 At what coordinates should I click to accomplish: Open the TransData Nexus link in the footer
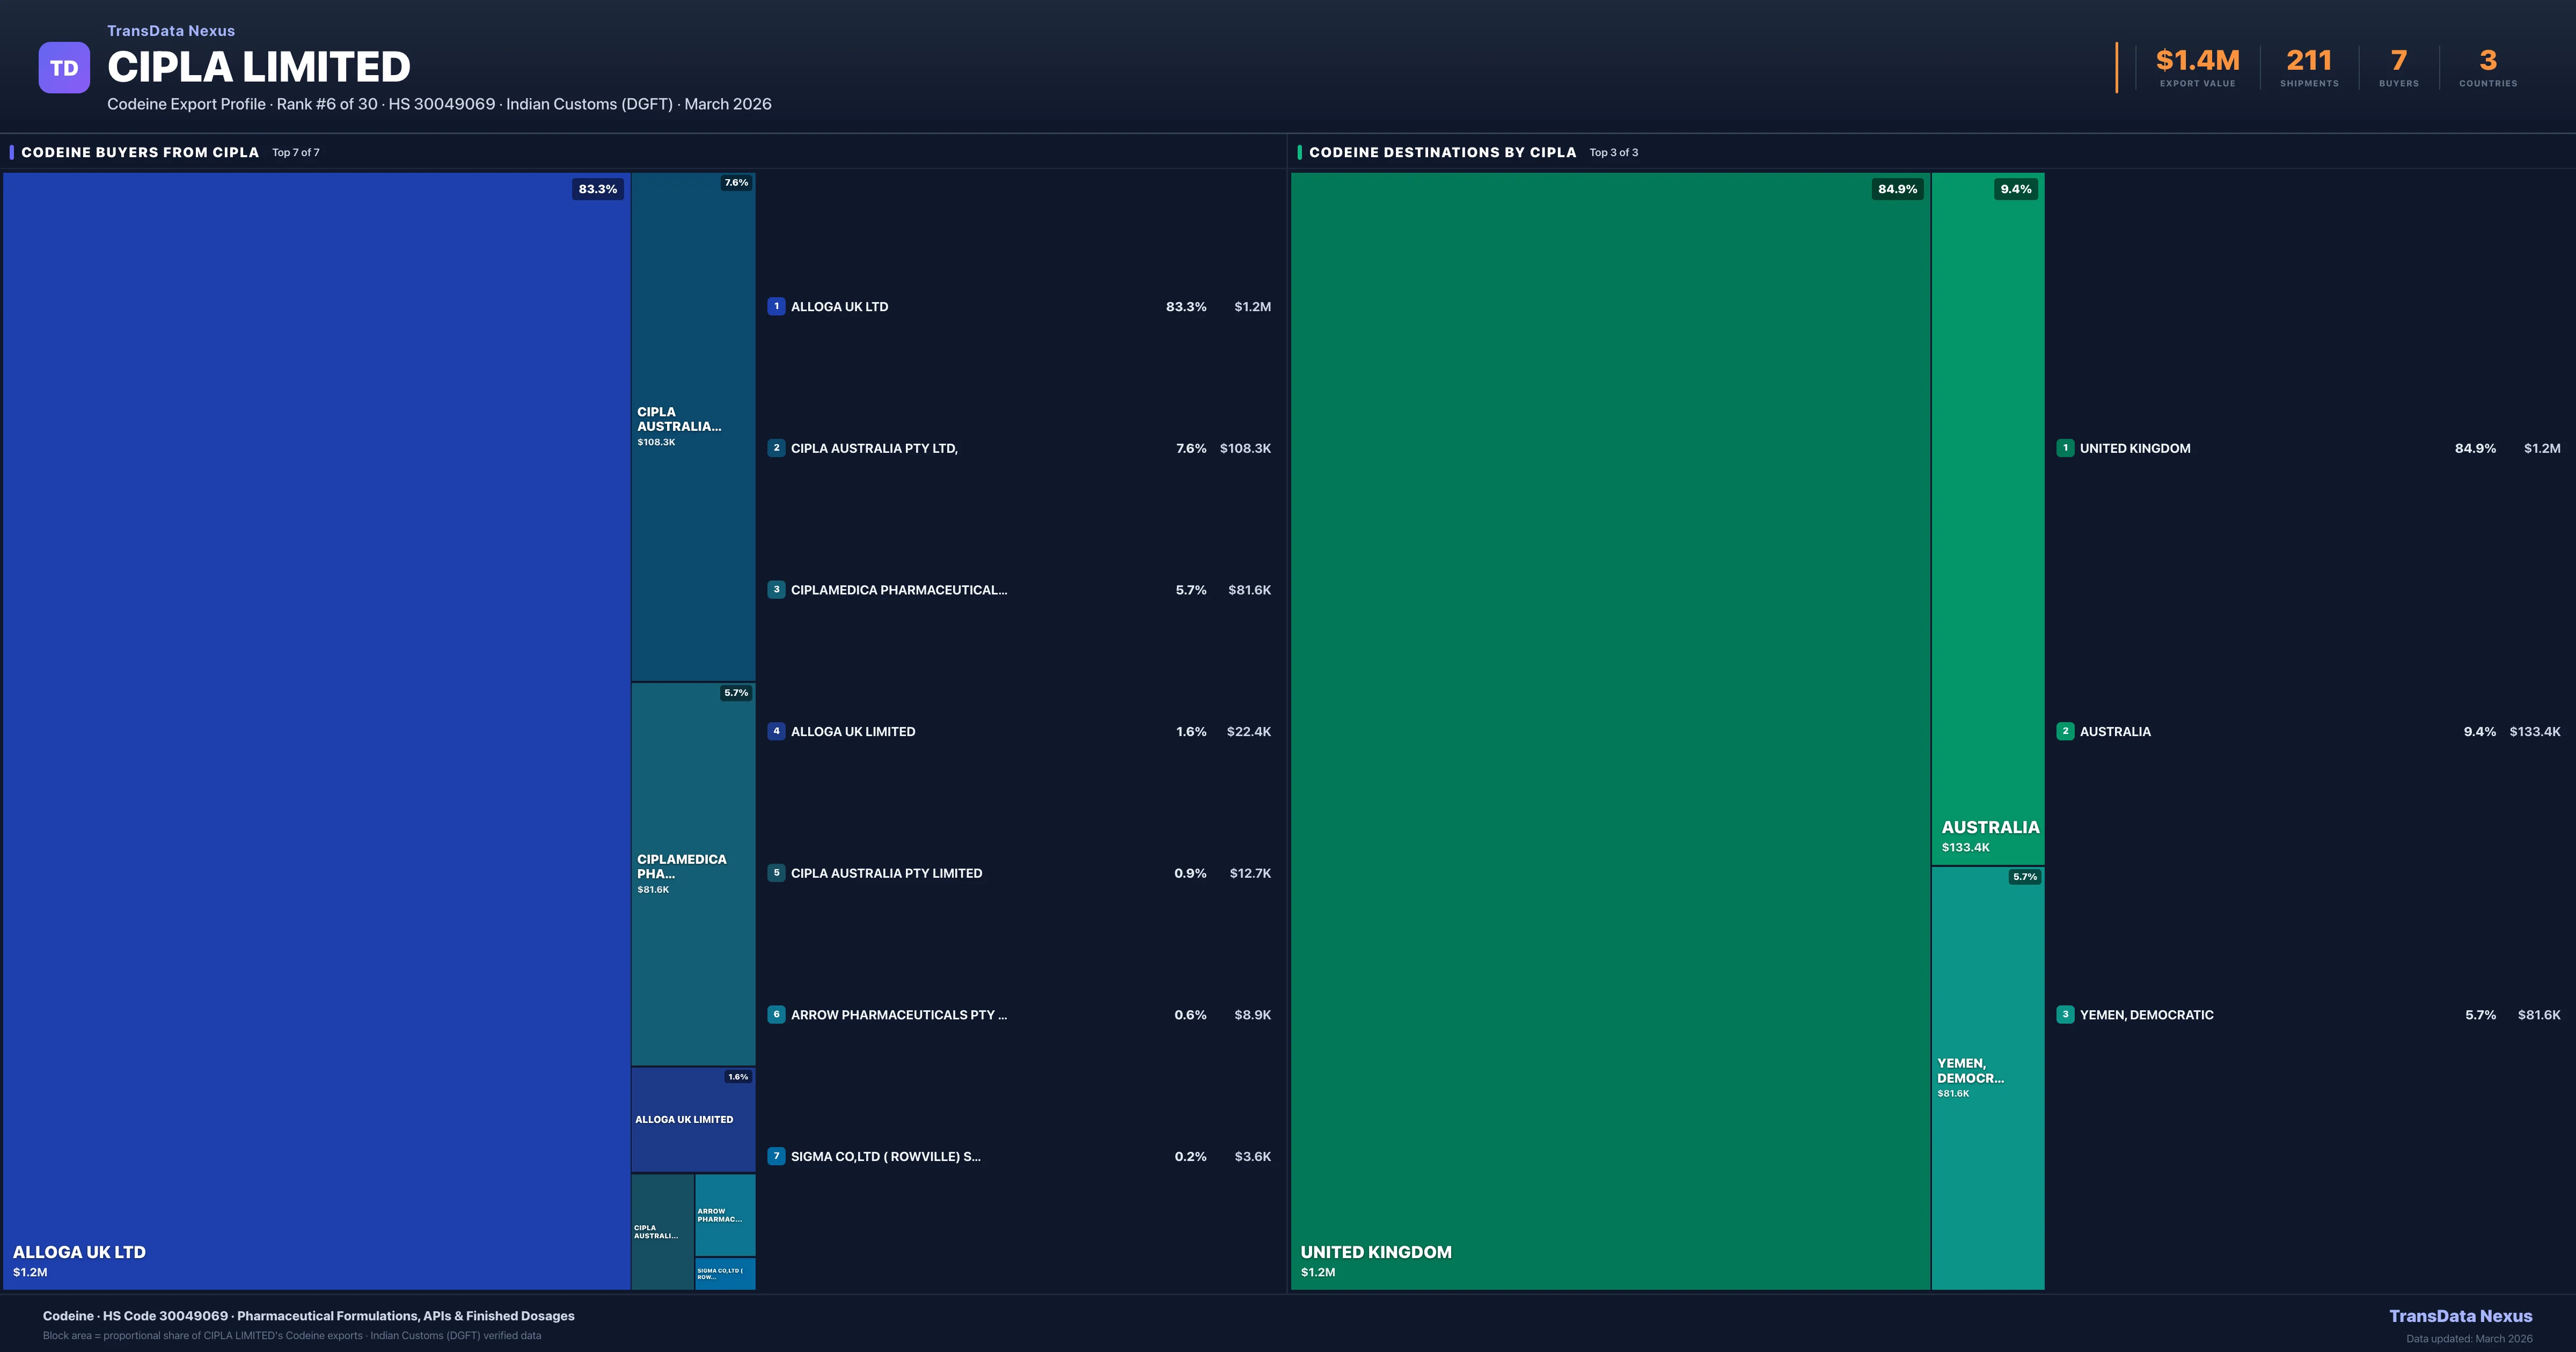pyautogui.click(x=2462, y=1315)
